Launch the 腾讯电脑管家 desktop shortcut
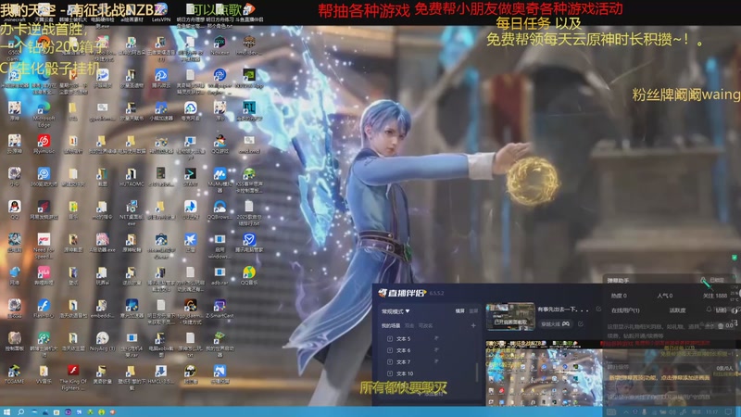Image resolution: width=741 pixels, height=417 pixels. (248, 242)
